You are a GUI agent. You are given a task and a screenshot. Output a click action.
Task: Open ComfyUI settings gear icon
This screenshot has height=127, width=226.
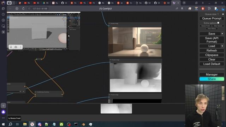[223, 14]
